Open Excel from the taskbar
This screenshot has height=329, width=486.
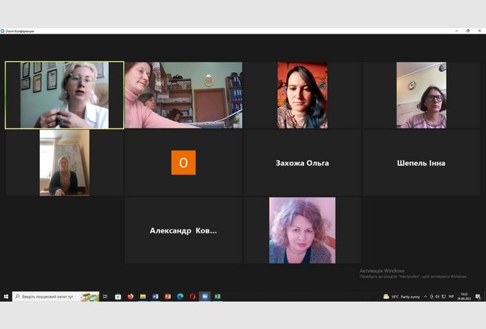217,297
